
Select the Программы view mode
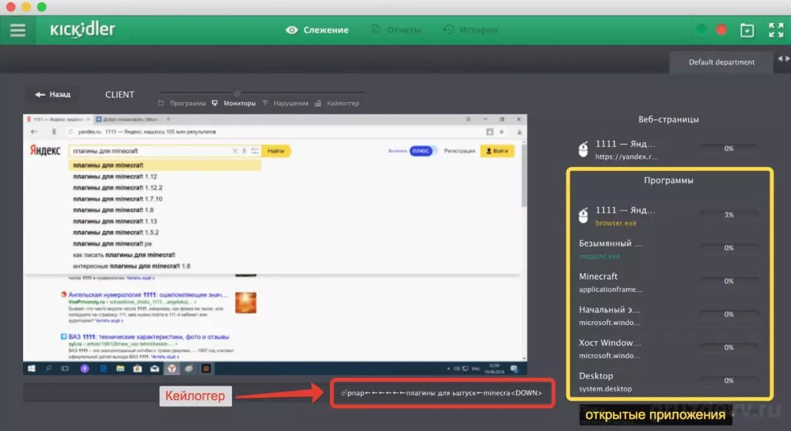(182, 103)
